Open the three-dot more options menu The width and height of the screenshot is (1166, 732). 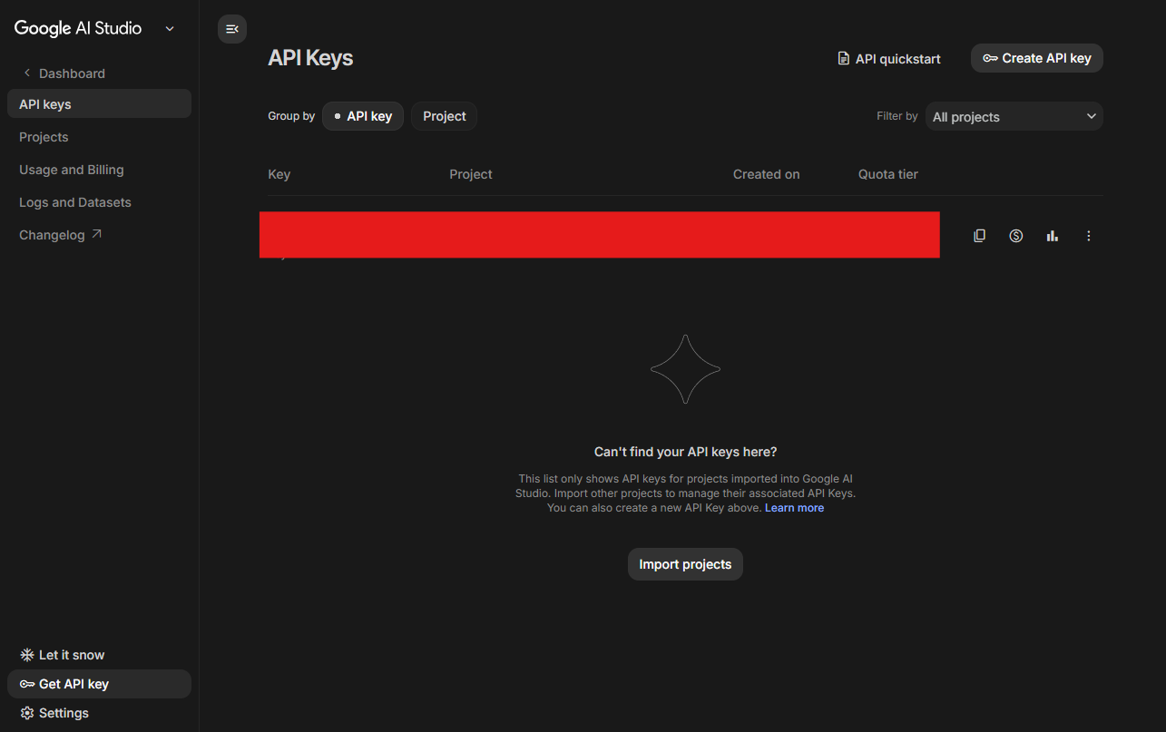tap(1088, 236)
